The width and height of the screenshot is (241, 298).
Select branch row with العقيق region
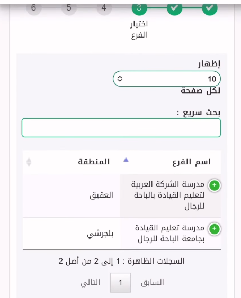click(122, 195)
